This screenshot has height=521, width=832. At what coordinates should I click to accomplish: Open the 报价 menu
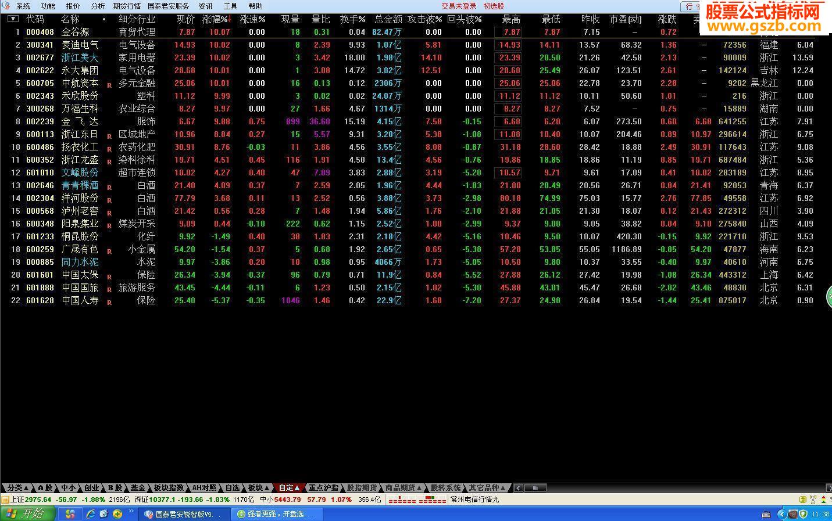(73, 6)
